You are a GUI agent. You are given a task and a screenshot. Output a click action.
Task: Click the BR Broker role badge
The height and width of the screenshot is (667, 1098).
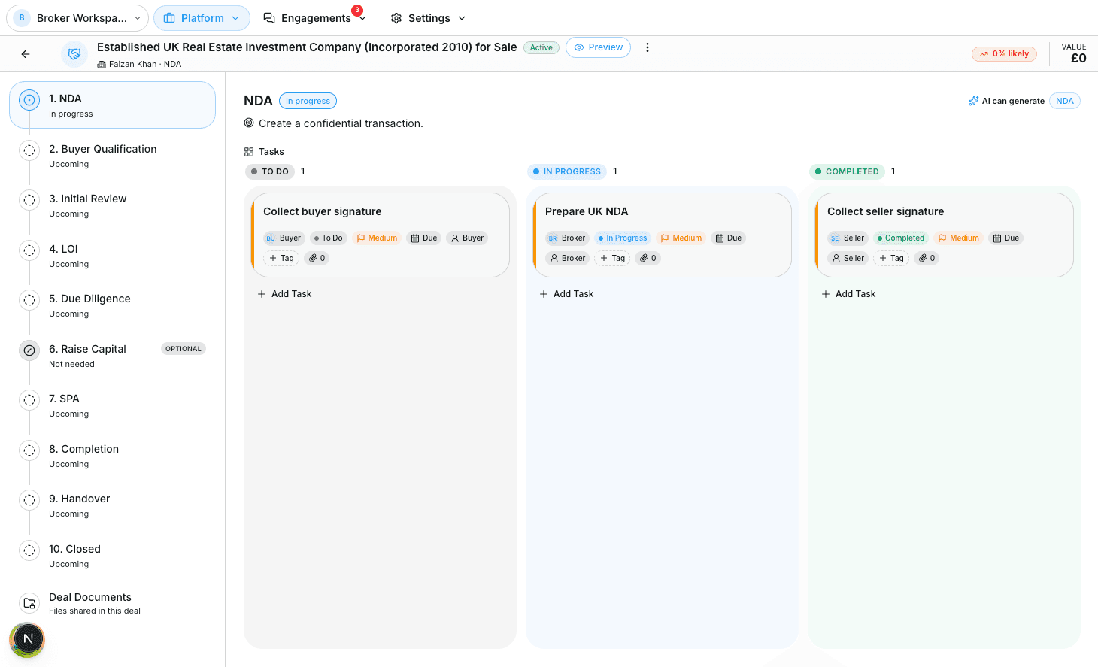coord(567,238)
